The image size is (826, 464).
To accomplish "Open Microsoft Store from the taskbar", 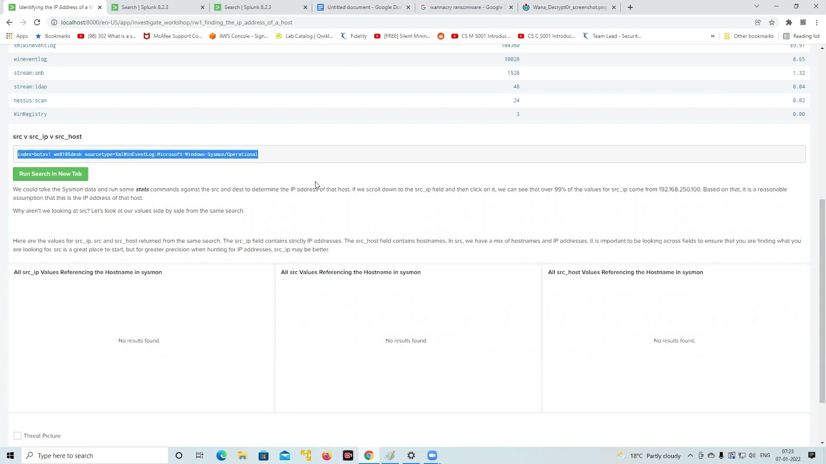I will click(263, 456).
